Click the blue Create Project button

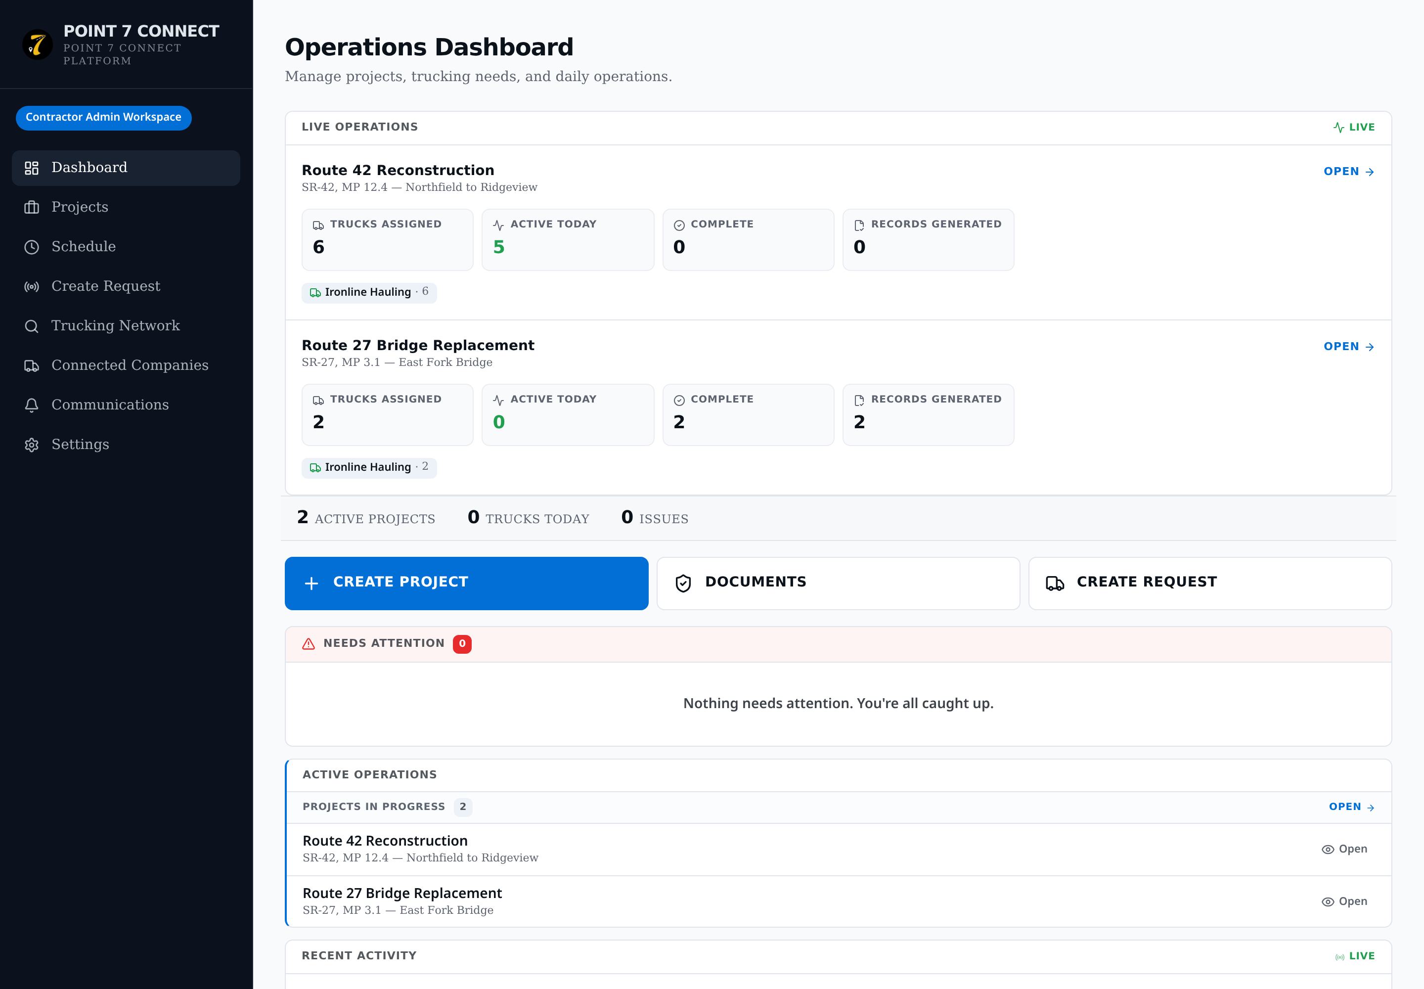click(467, 584)
